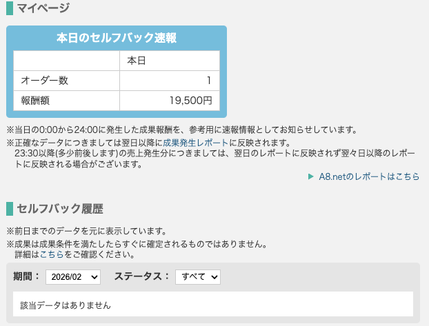
Task: Click the こちら link for details
Action: pos(52,254)
